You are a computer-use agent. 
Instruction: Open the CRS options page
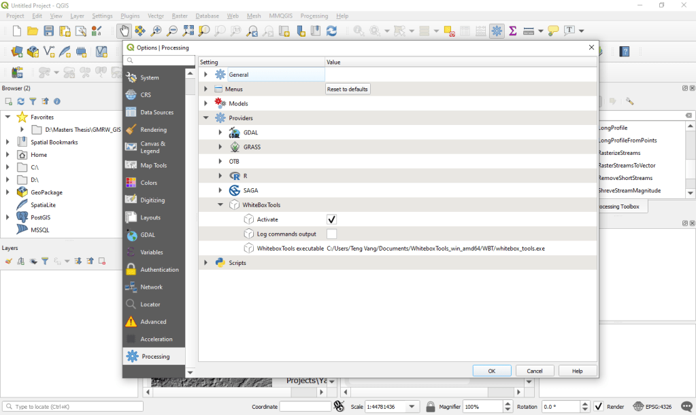tap(146, 95)
